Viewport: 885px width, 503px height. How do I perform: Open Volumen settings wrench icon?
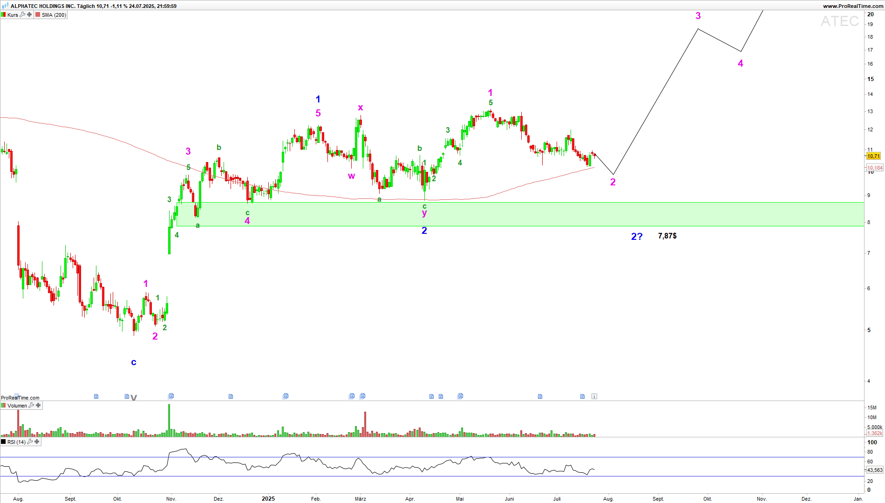(31, 406)
